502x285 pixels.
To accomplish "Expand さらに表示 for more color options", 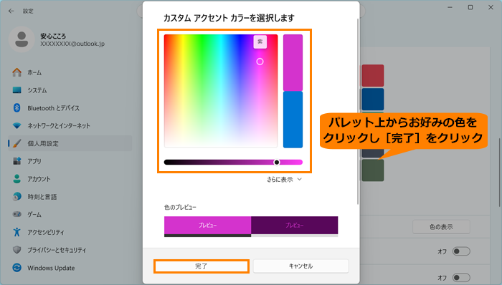I will click(284, 180).
